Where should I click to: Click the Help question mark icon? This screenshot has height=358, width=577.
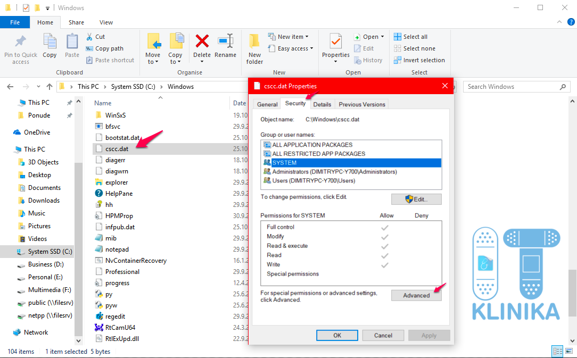567,22
